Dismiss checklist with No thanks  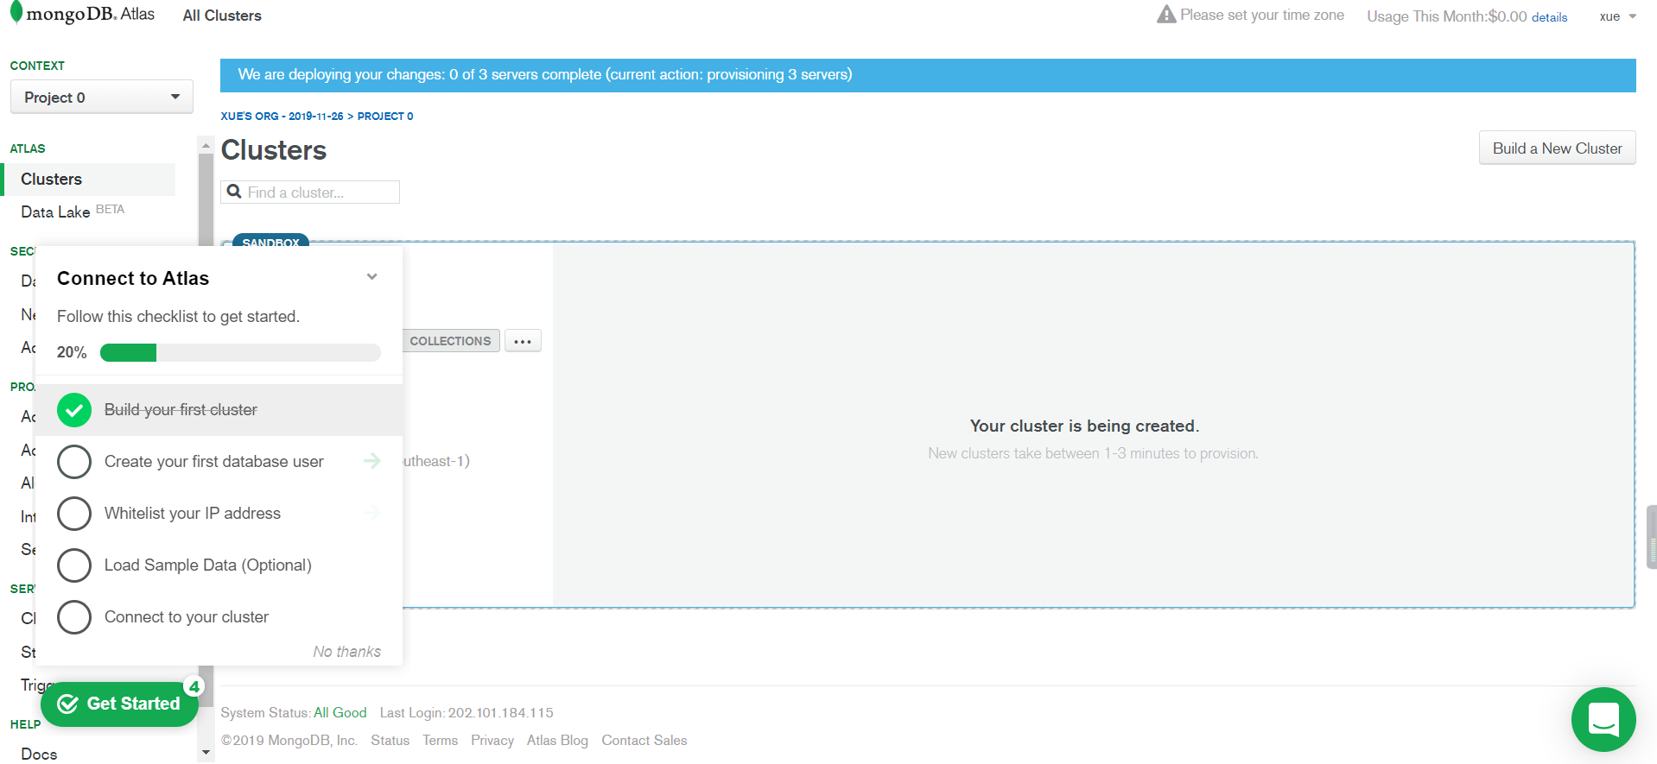[346, 652]
